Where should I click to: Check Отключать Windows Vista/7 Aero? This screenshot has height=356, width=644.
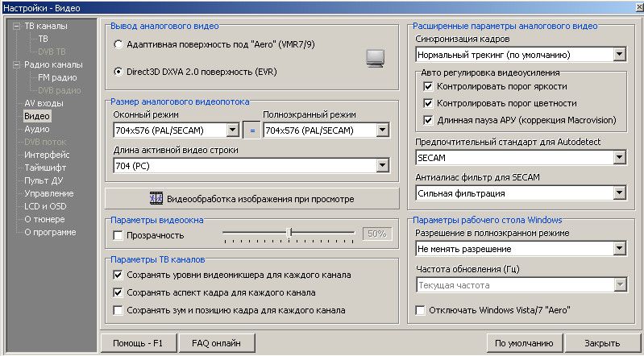(420, 309)
